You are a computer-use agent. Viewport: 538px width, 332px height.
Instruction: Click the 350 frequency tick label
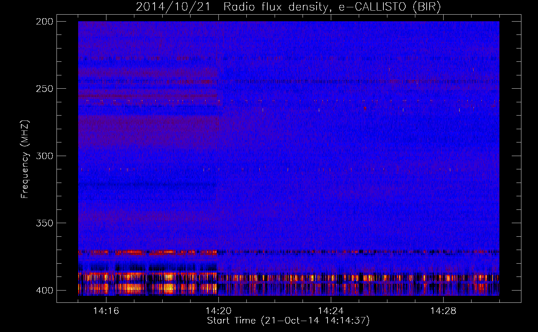pos(44,223)
